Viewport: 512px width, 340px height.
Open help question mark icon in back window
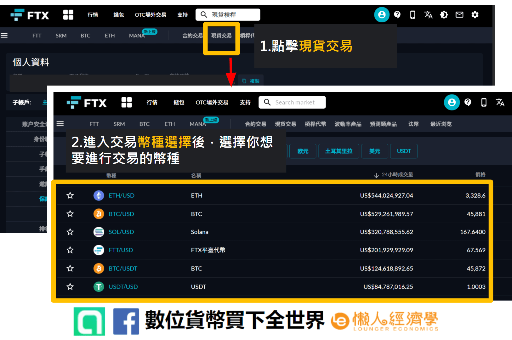coord(397,14)
